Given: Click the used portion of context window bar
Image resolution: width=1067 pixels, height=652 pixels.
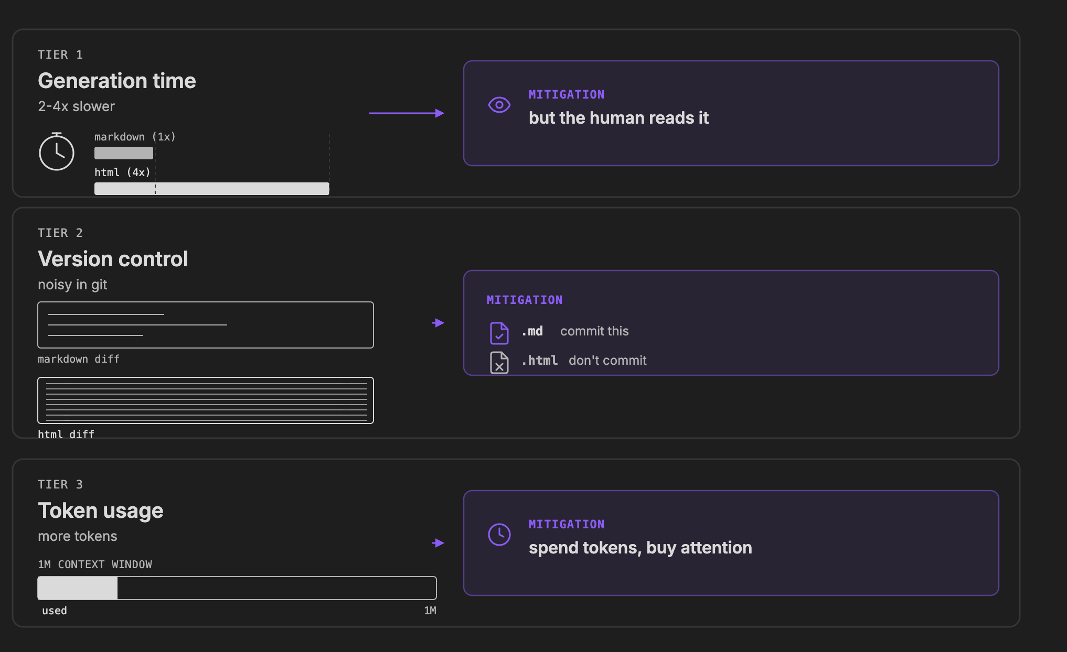Looking at the screenshot, I should click(x=78, y=588).
